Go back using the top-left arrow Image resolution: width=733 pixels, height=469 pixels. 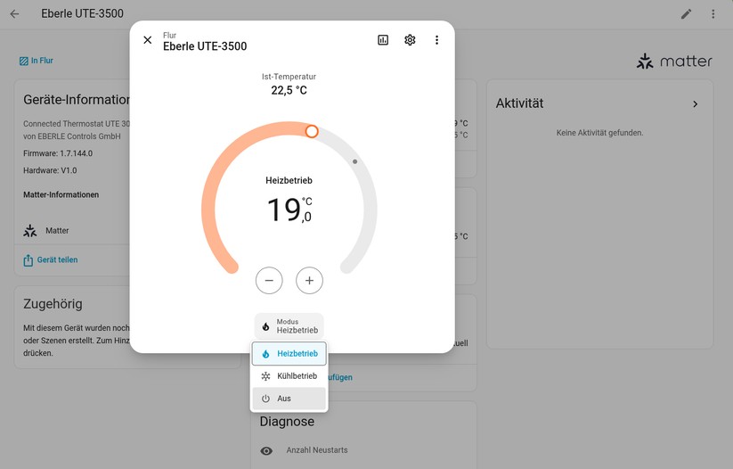15,14
